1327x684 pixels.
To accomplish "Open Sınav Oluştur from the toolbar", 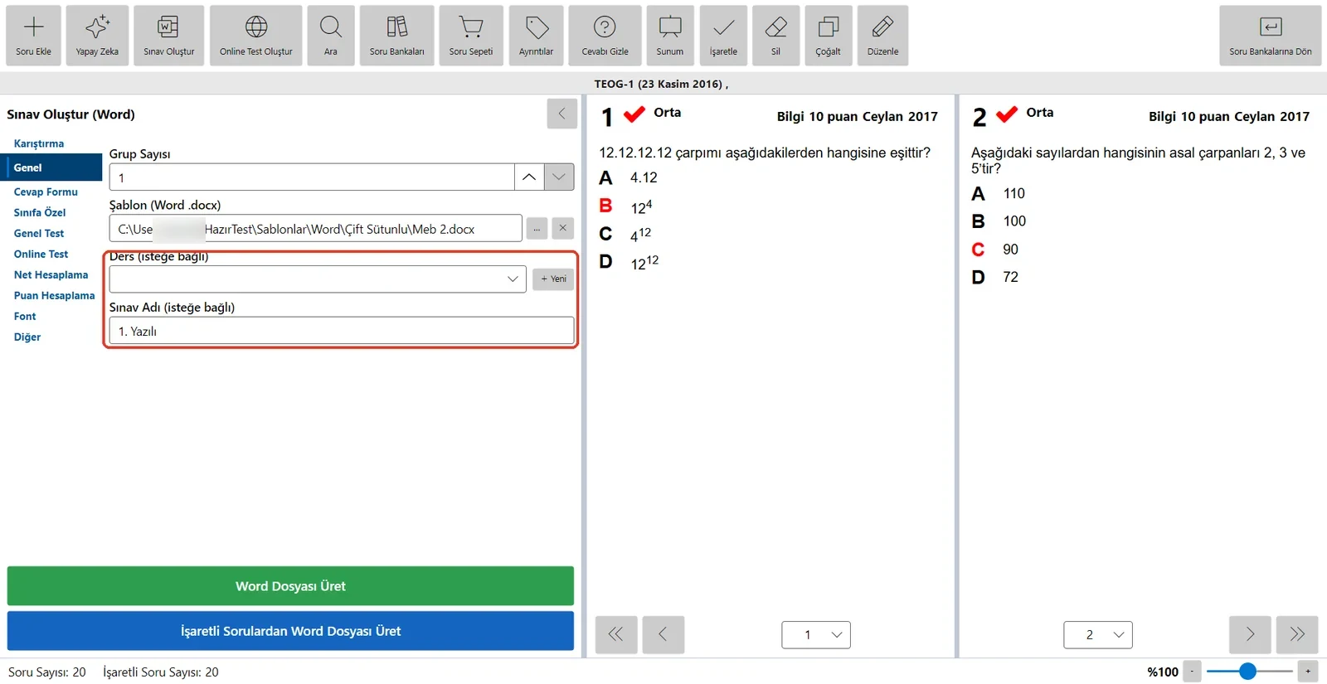I will click(x=168, y=36).
